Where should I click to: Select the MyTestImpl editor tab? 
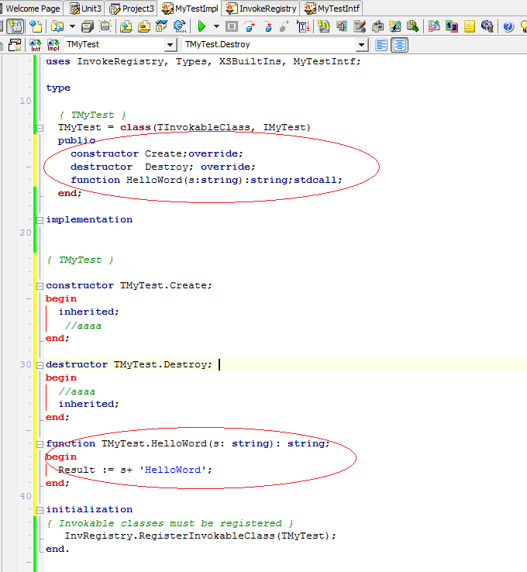[x=190, y=9]
